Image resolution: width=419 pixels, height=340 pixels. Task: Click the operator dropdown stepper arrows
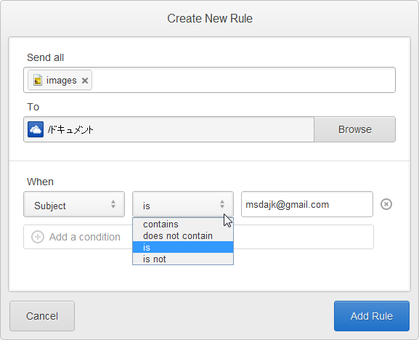click(222, 204)
